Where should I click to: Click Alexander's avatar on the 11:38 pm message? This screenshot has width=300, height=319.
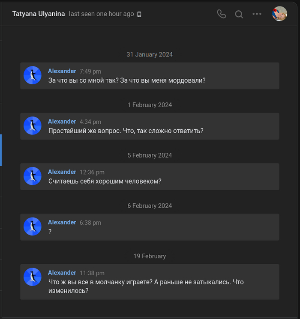pos(33,277)
